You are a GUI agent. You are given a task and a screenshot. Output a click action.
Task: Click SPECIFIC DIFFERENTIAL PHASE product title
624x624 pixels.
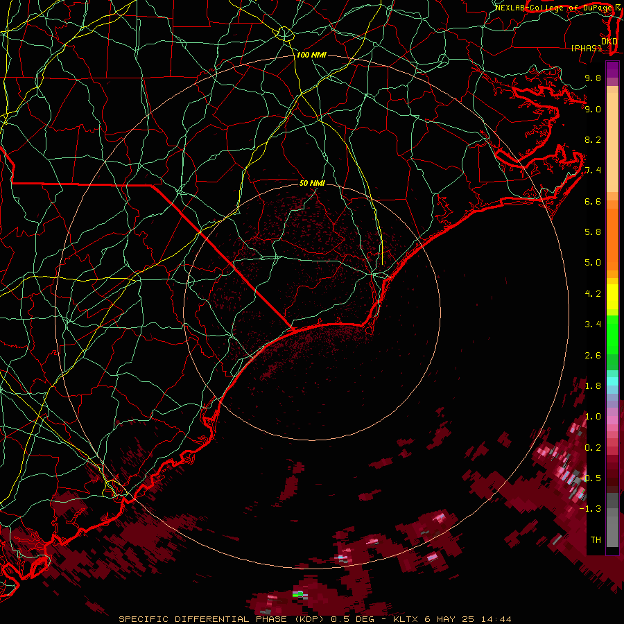point(202,619)
